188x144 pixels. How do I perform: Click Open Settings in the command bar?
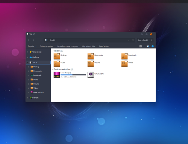pyautogui.click(x=104, y=46)
